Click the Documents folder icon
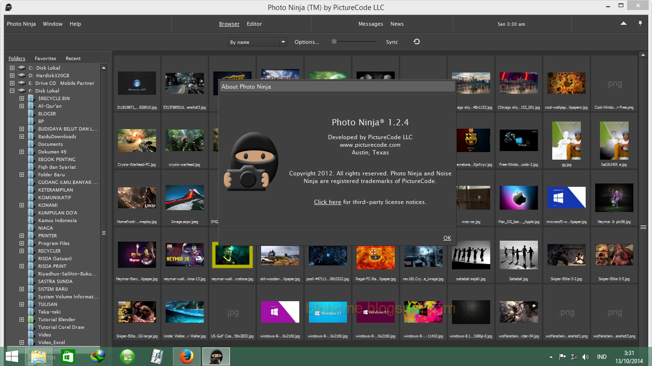Screen dimensions: 652x366 click(32, 144)
